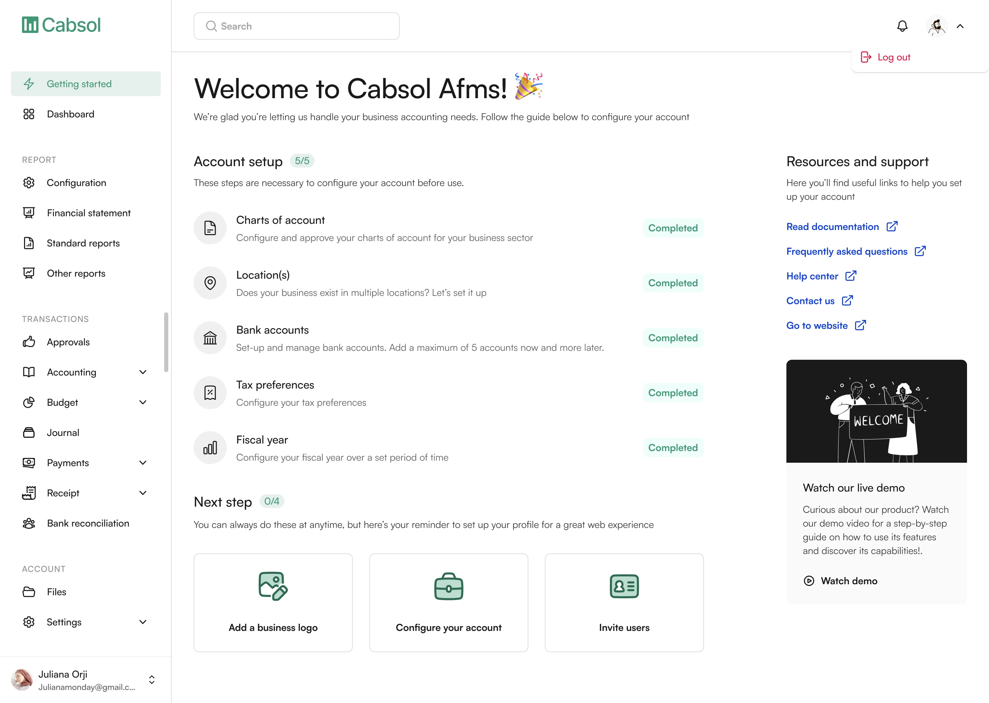Go to Dashboard in sidebar

click(71, 114)
